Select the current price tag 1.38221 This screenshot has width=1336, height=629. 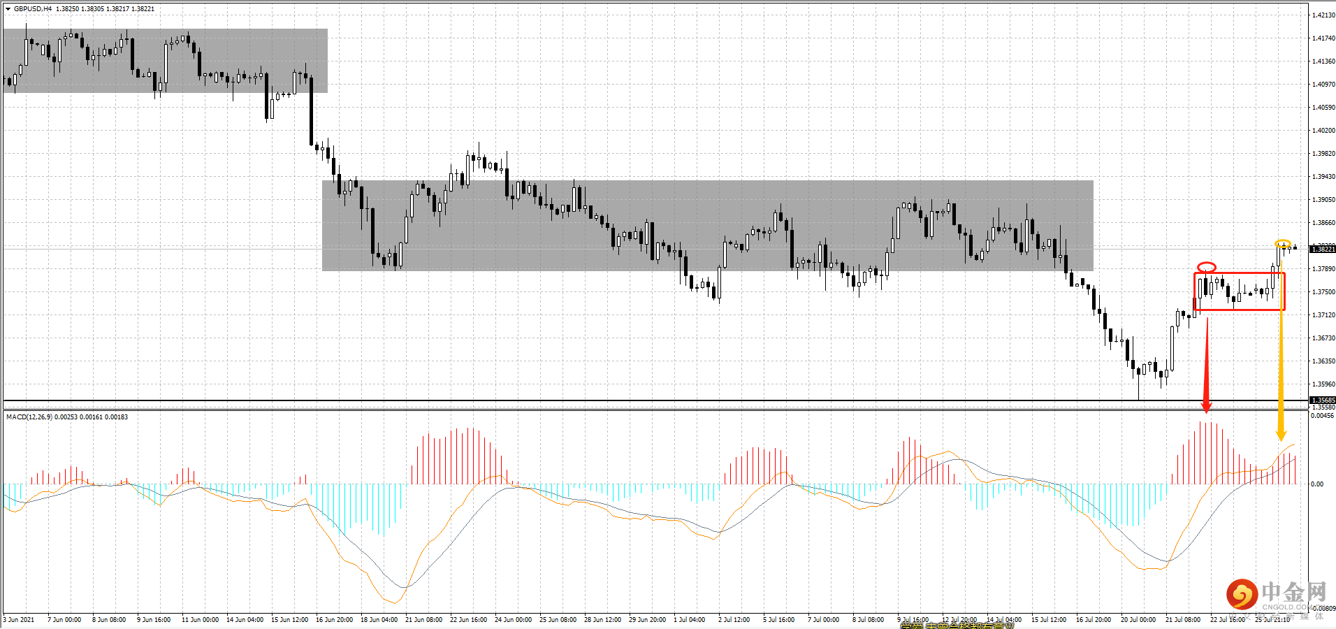[x=1323, y=249]
